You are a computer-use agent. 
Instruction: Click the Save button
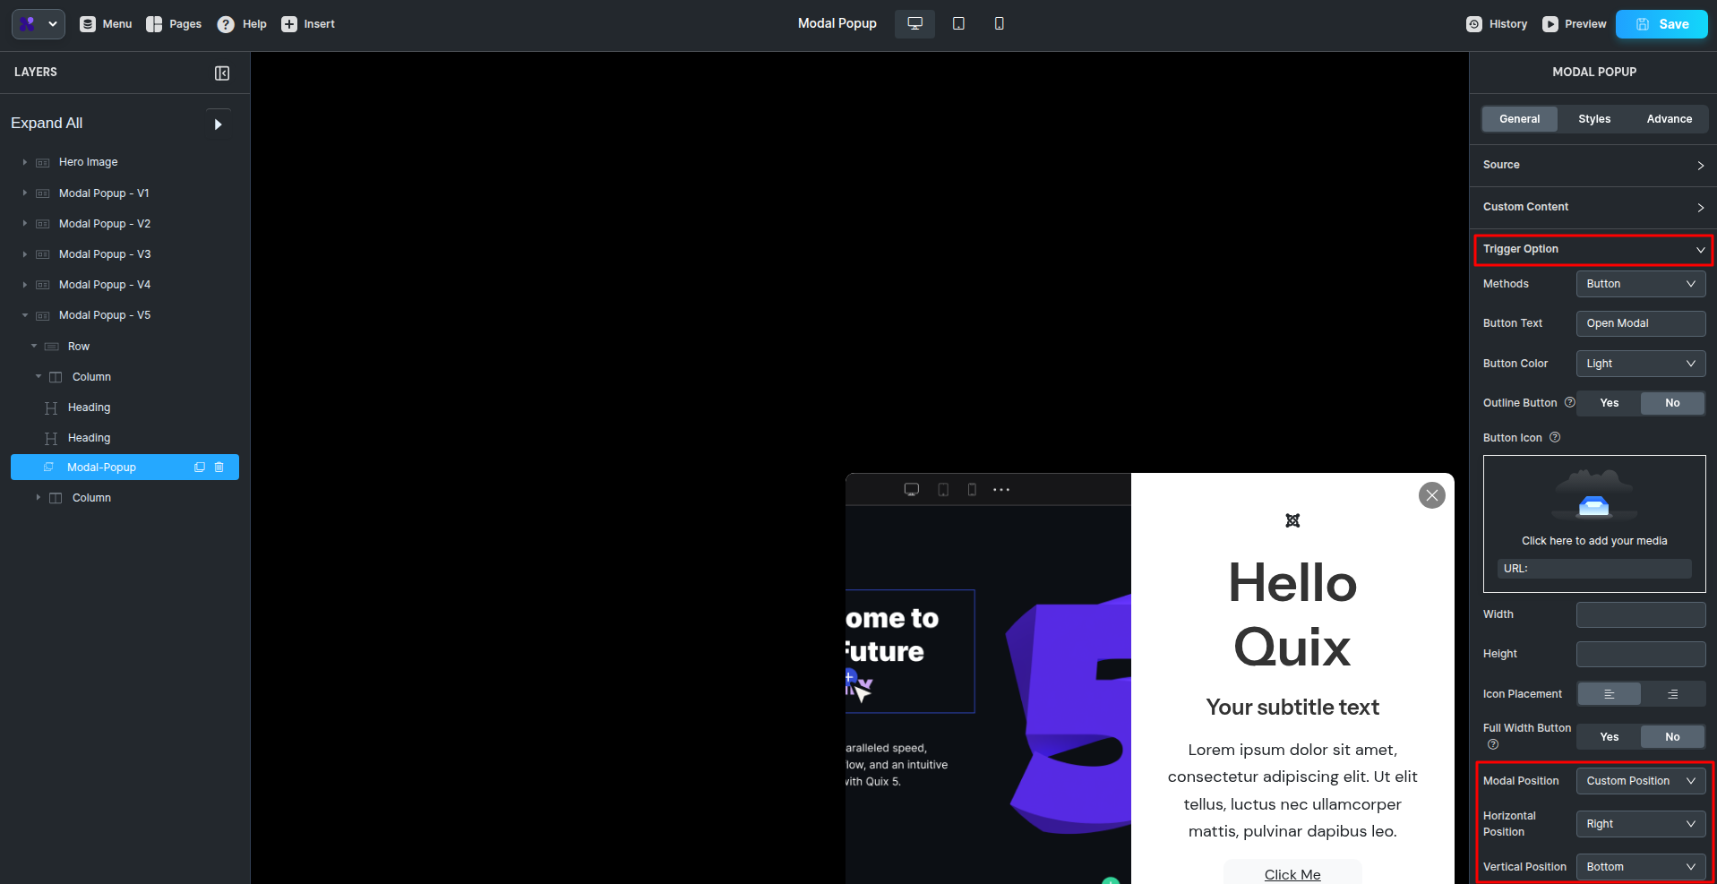(1661, 24)
